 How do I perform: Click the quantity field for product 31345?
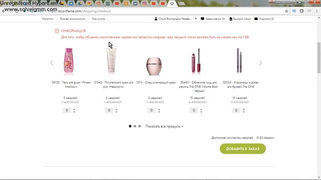[x=109, y=110]
